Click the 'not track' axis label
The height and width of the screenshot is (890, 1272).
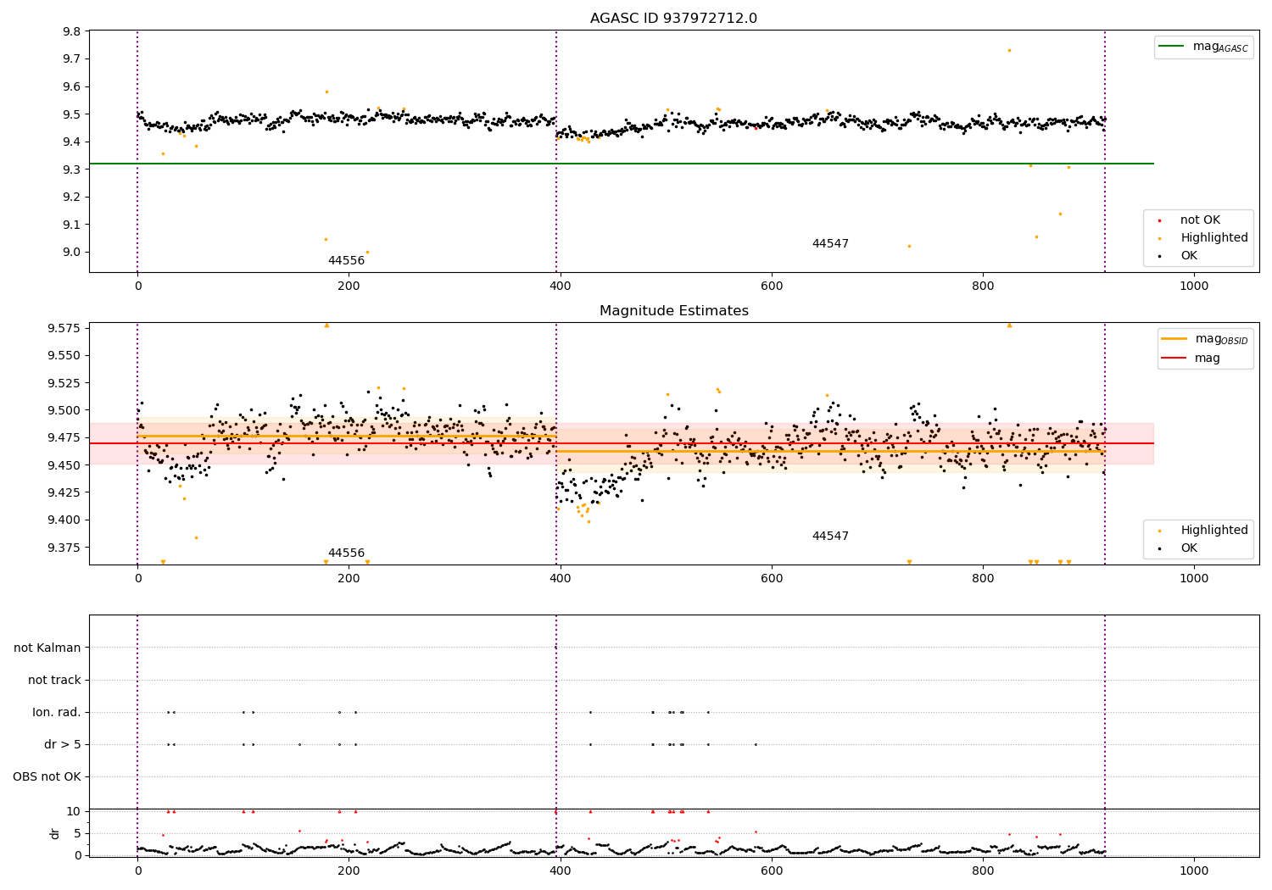[54, 681]
